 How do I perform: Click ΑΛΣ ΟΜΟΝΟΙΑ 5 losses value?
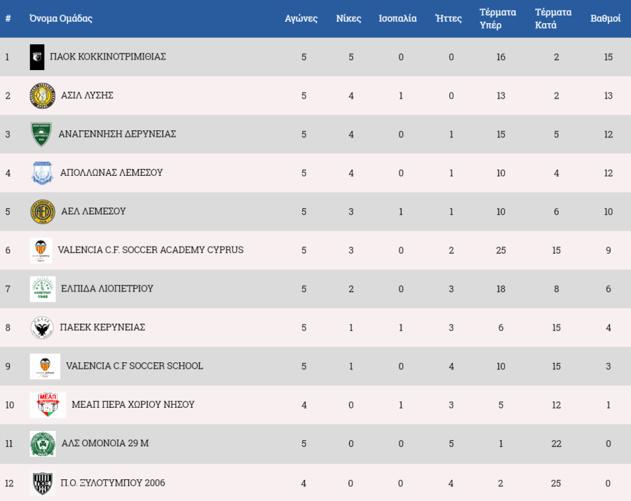pos(451,444)
